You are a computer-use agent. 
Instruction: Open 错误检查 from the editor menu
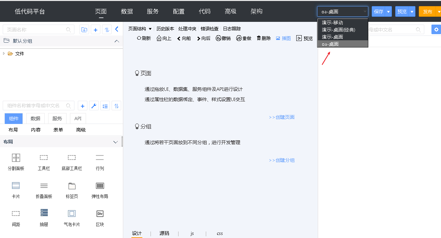click(210, 29)
